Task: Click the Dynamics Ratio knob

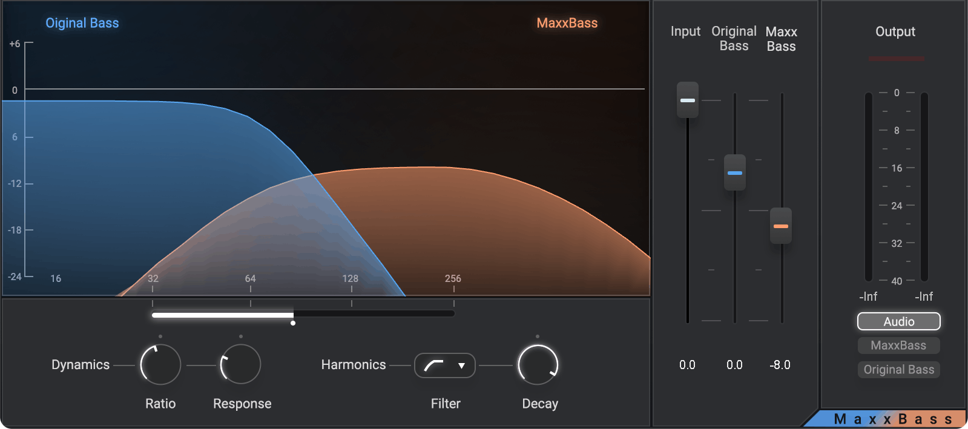Action: (160, 365)
